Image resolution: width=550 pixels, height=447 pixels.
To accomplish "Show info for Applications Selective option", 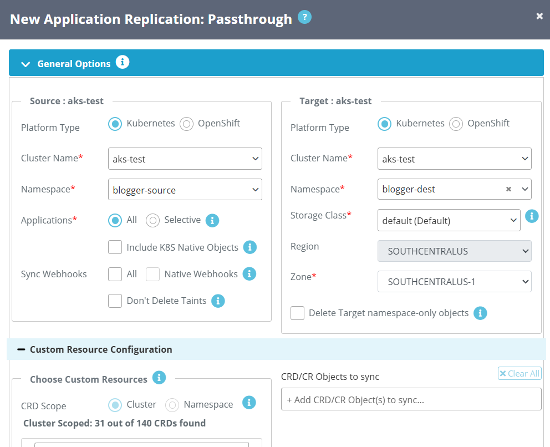I will 212,221.
